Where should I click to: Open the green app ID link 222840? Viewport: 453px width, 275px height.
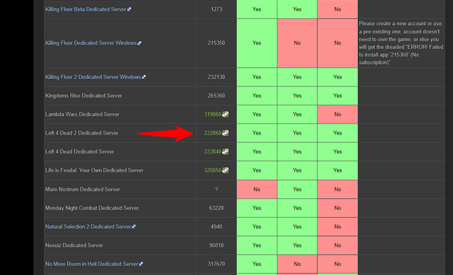click(x=213, y=151)
